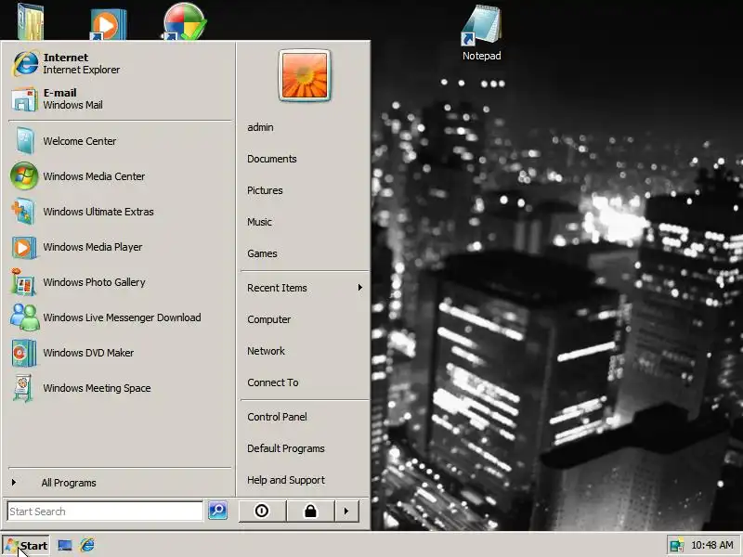The height and width of the screenshot is (557, 743).
Task: Open Computer from Start menu
Action: pyautogui.click(x=269, y=319)
